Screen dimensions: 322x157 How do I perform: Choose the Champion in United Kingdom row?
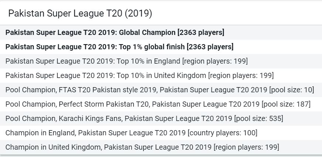coord(161,147)
